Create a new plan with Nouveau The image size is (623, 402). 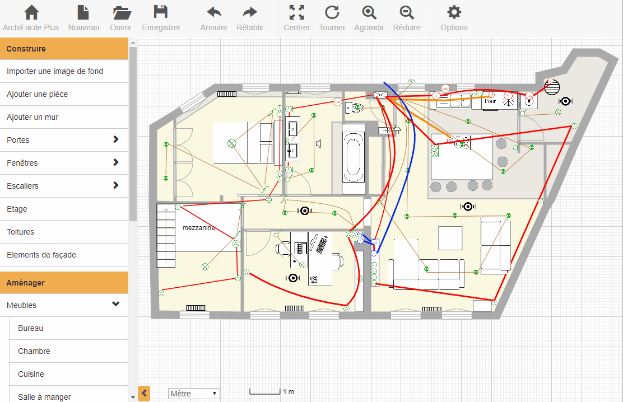coord(83,13)
